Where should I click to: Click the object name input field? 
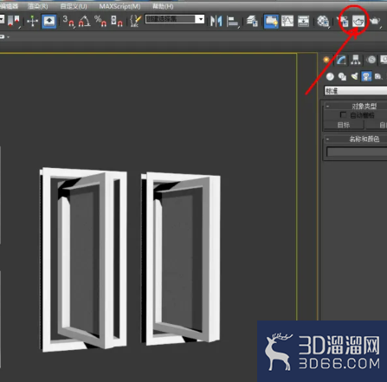[x=357, y=152]
